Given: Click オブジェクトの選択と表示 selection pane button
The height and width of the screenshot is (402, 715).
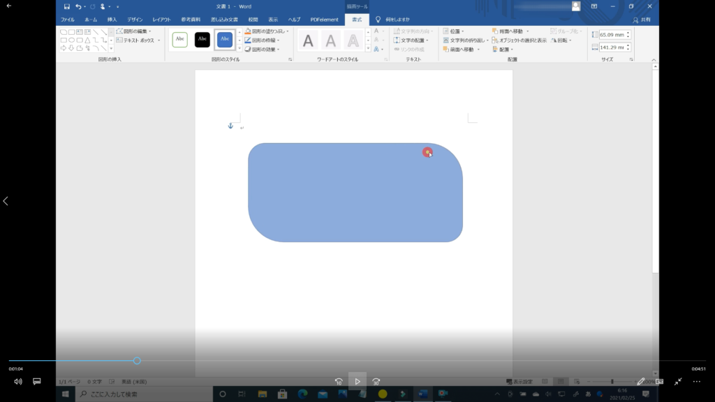Looking at the screenshot, I should tap(519, 40).
